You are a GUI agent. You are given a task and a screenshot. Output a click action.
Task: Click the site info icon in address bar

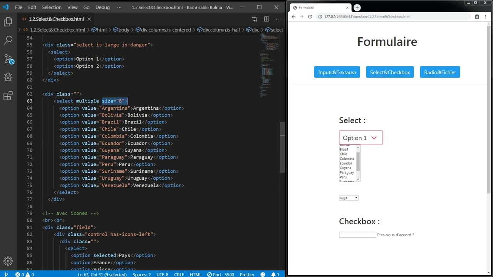pos(320,17)
